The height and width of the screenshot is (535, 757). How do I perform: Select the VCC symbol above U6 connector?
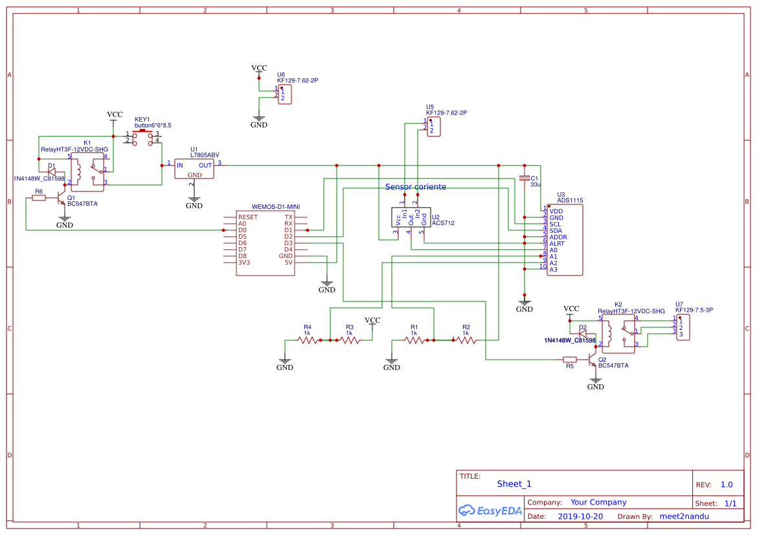[x=259, y=70]
